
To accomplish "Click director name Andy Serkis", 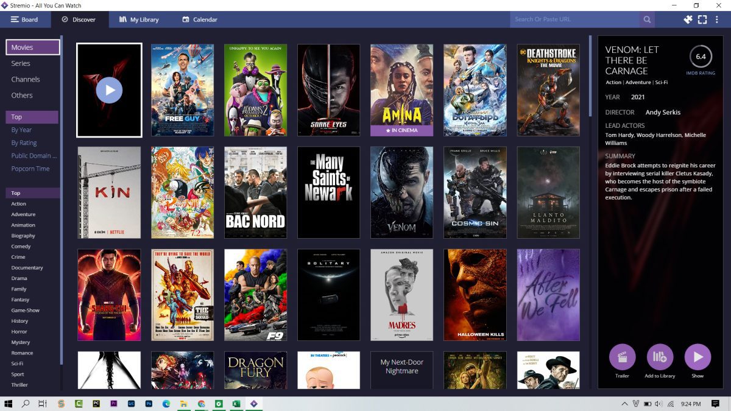I will (x=663, y=112).
